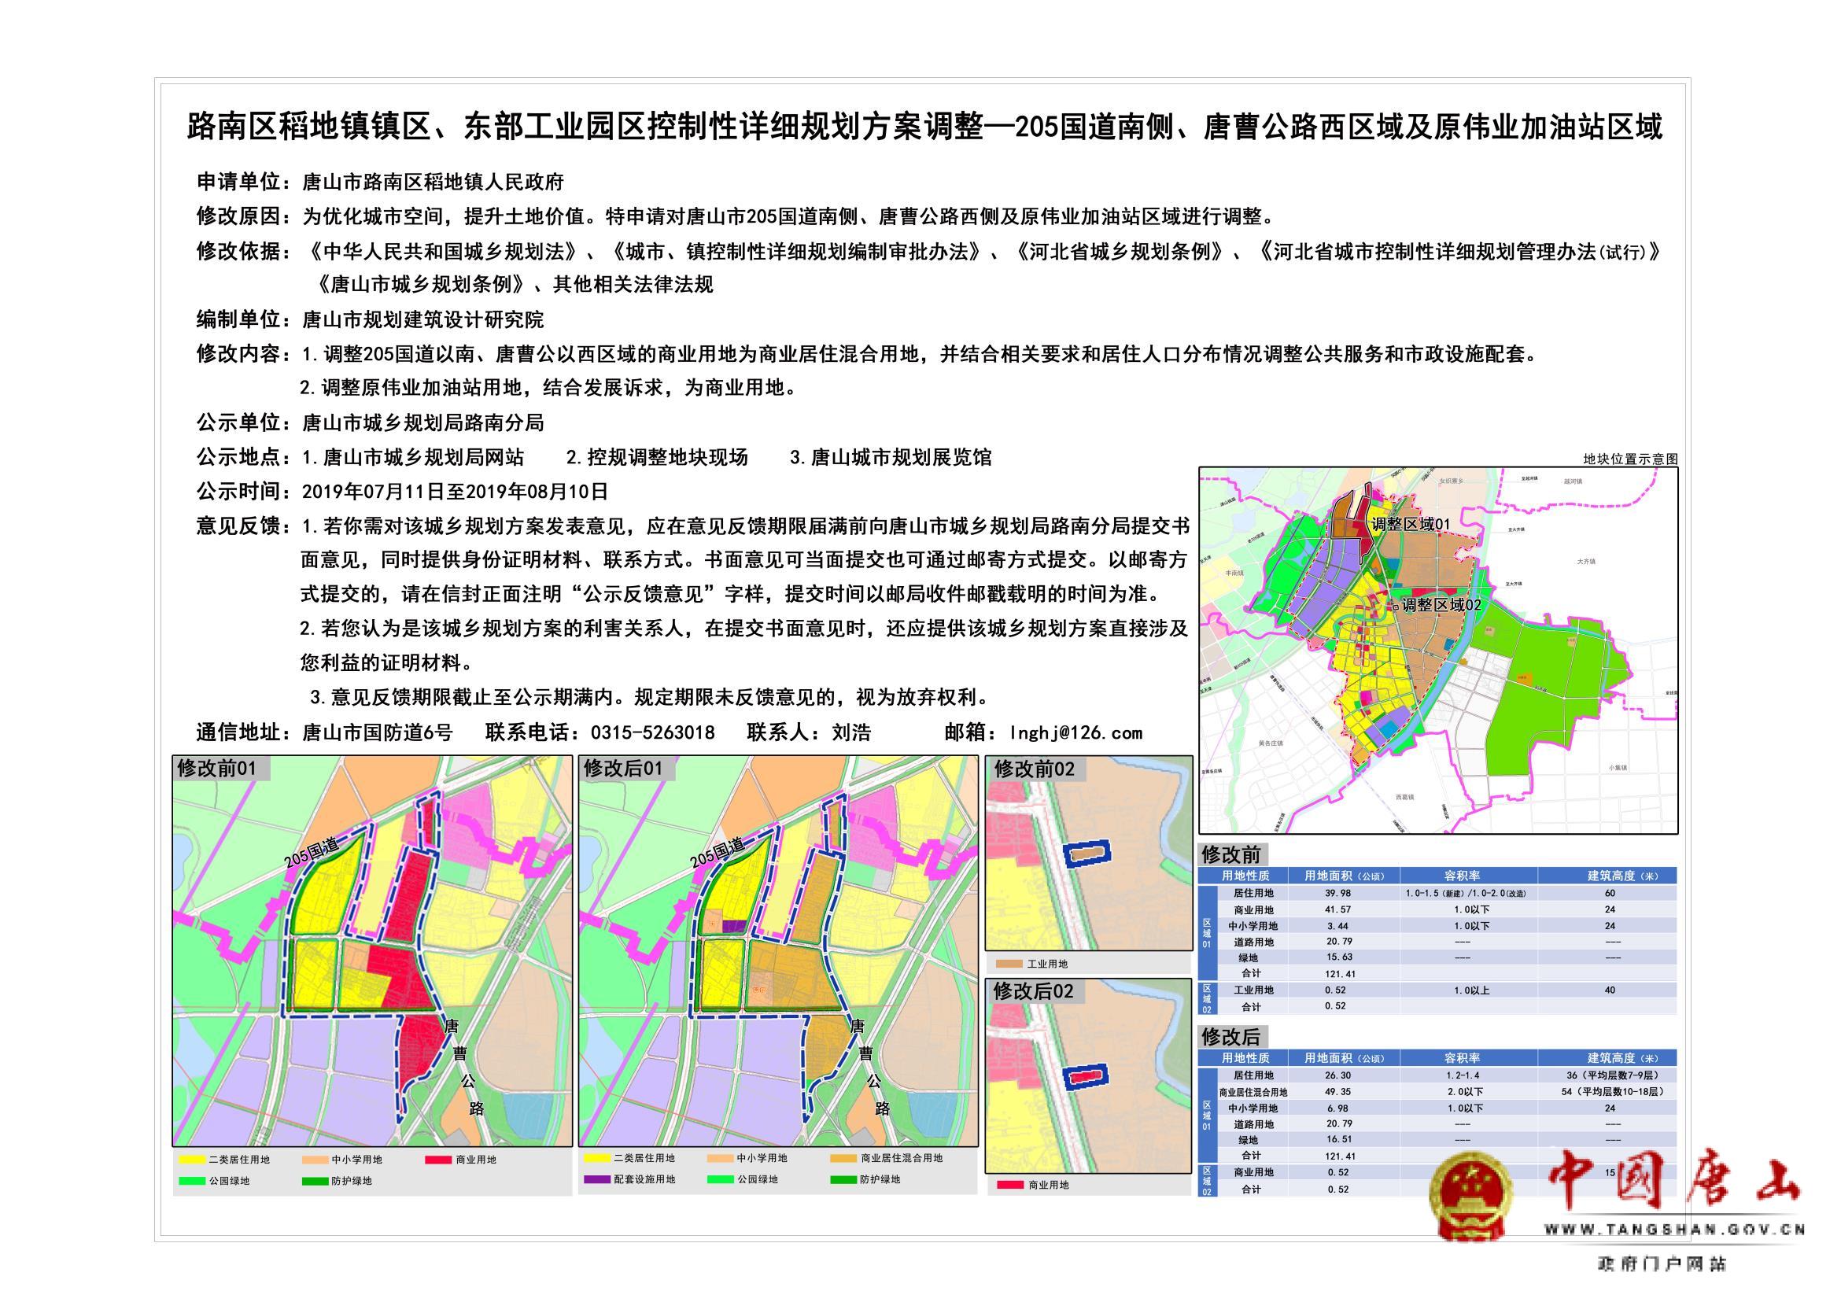Screen dimensions: 1841x1302
Task: Click the 修改原因 label
Action: point(244,216)
